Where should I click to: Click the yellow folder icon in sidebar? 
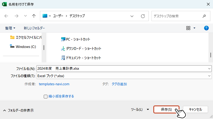point(12,37)
